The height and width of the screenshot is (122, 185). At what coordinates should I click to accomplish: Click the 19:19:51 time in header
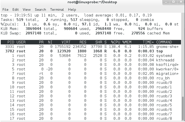[23, 15]
